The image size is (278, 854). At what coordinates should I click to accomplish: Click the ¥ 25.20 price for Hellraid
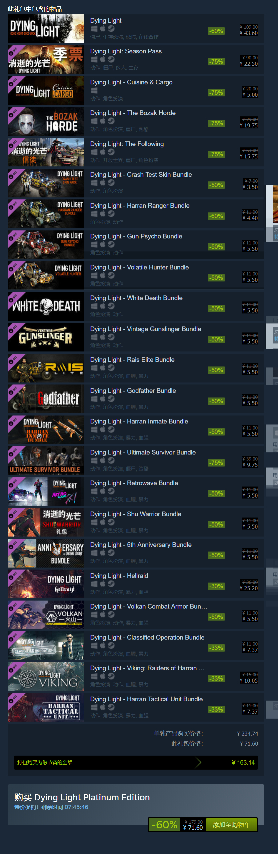coord(249,588)
